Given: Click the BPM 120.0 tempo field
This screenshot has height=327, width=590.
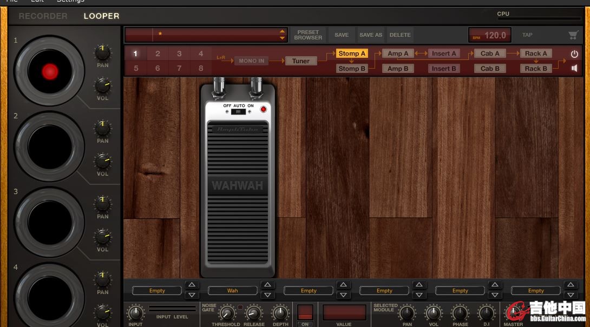Looking at the screenshot, I should click(489, 35).
